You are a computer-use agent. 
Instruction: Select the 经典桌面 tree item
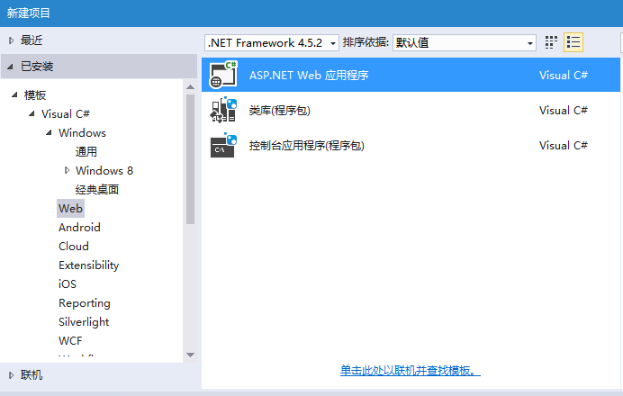pyautogui.click(x=97, y=190)
